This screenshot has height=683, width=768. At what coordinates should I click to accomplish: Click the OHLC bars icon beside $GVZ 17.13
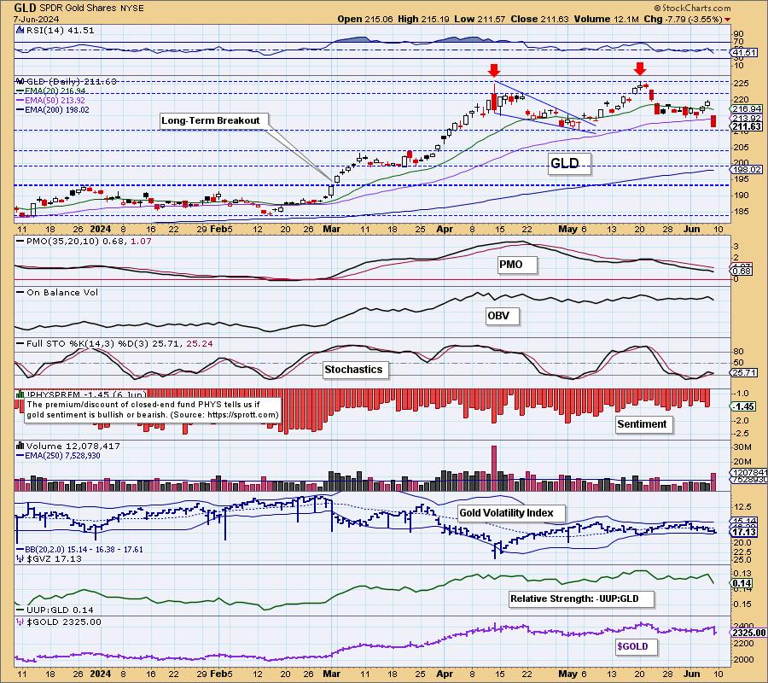20,558
